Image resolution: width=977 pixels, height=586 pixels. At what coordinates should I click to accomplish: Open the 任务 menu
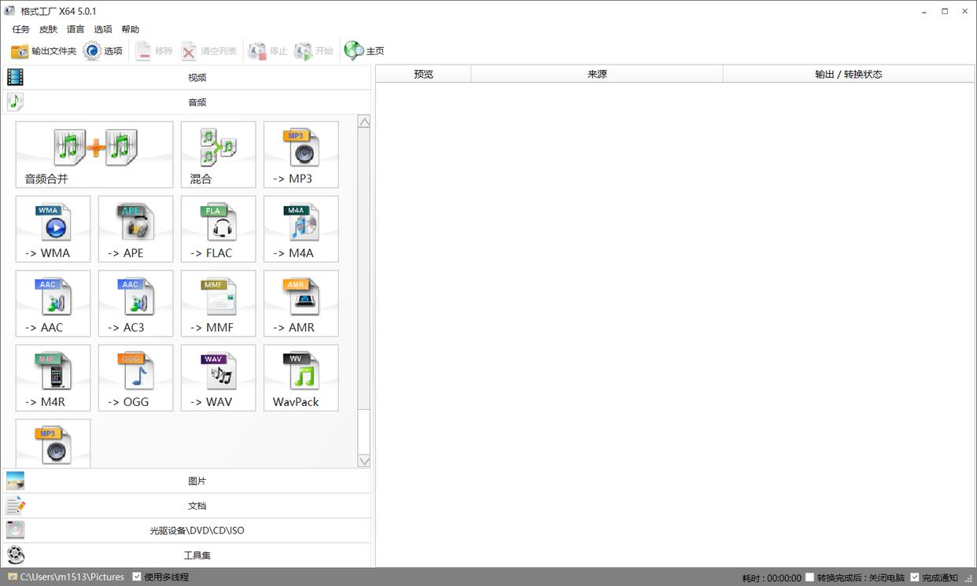click(20, 29)
